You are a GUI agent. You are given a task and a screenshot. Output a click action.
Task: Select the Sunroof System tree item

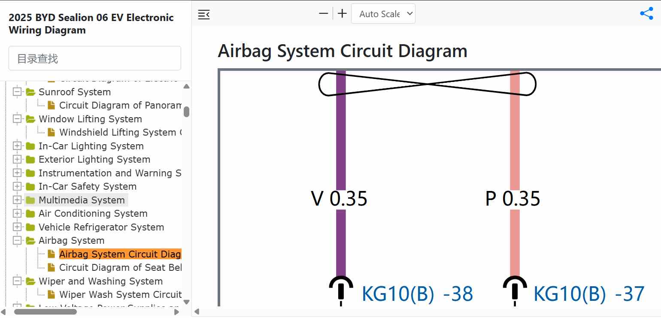pyautogui.click(x=75, y=92)
